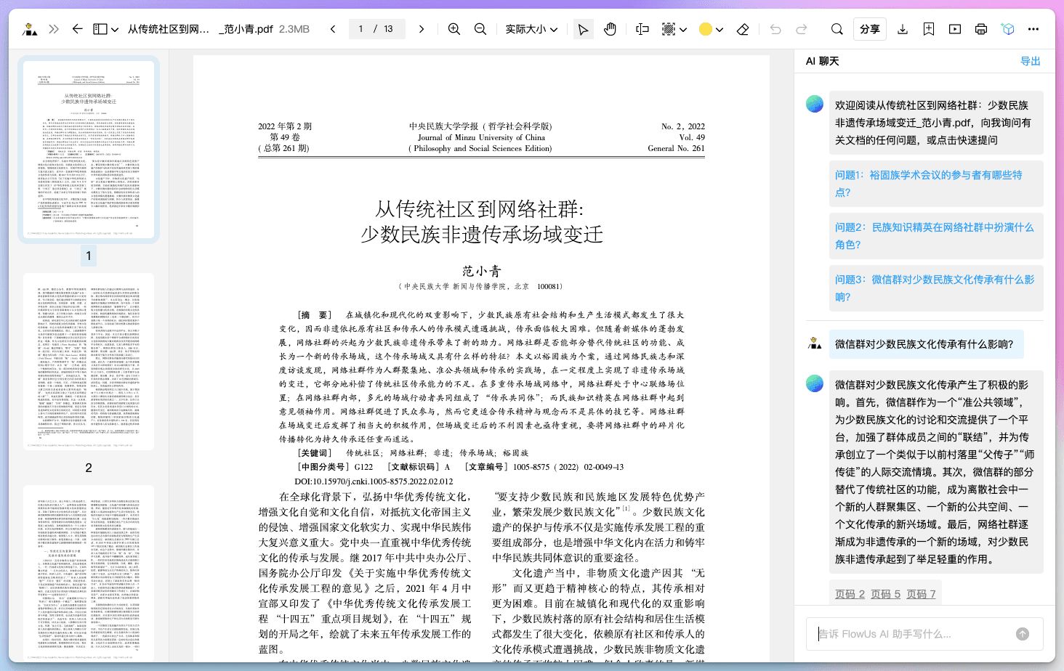Select the hand pan tool
Viewport: 1064px width, 671px height.
tap(610, 29)
